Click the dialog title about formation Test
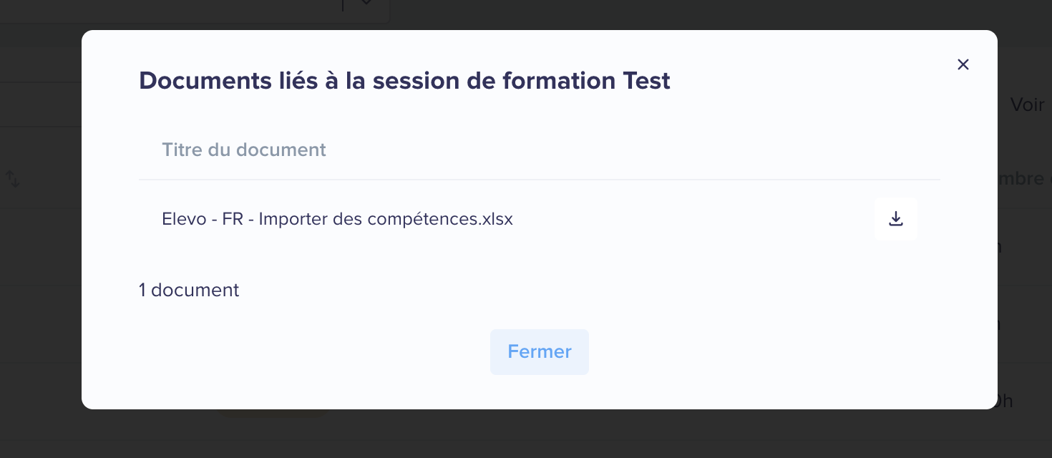Image resolution: width=1052 pixels, height=458 pixels. pyautogui.click(x=404, y=81)
